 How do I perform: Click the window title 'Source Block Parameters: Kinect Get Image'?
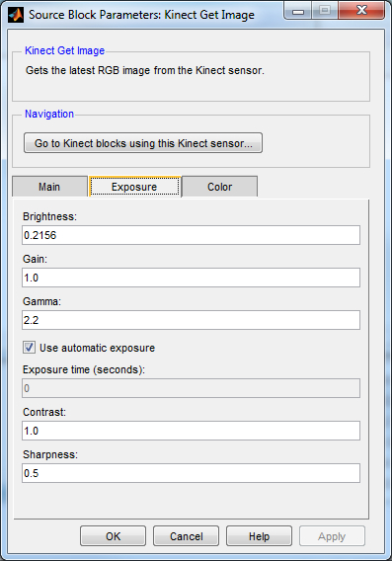[141, 15]
